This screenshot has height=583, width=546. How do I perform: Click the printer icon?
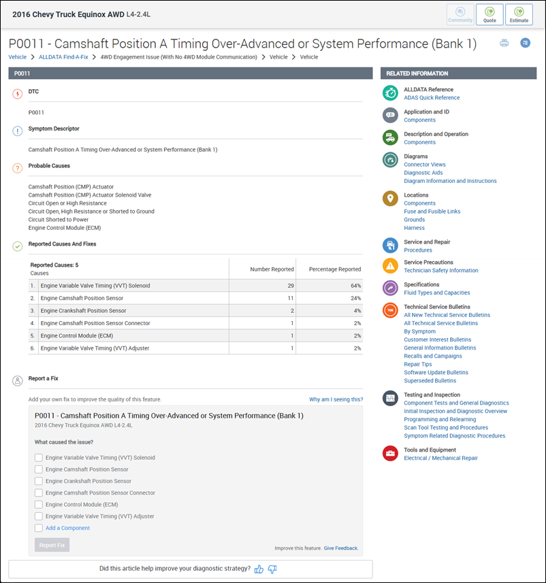click(x=504, y=43)
